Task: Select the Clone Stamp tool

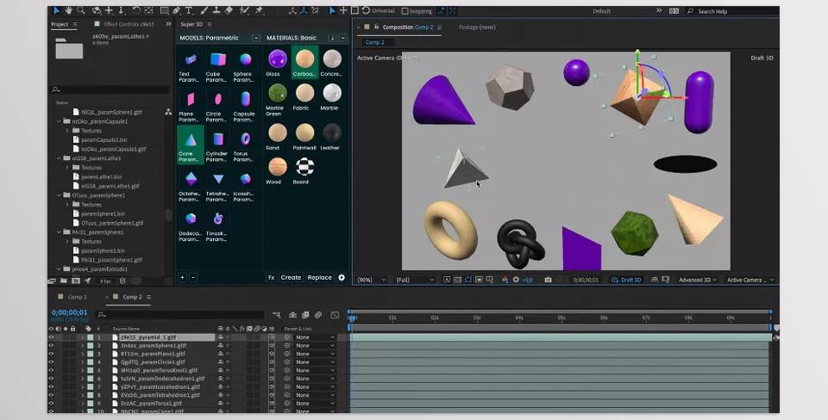Action: [x=216, y=10]
